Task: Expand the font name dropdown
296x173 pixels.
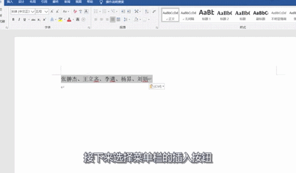Action: point(33,12)
